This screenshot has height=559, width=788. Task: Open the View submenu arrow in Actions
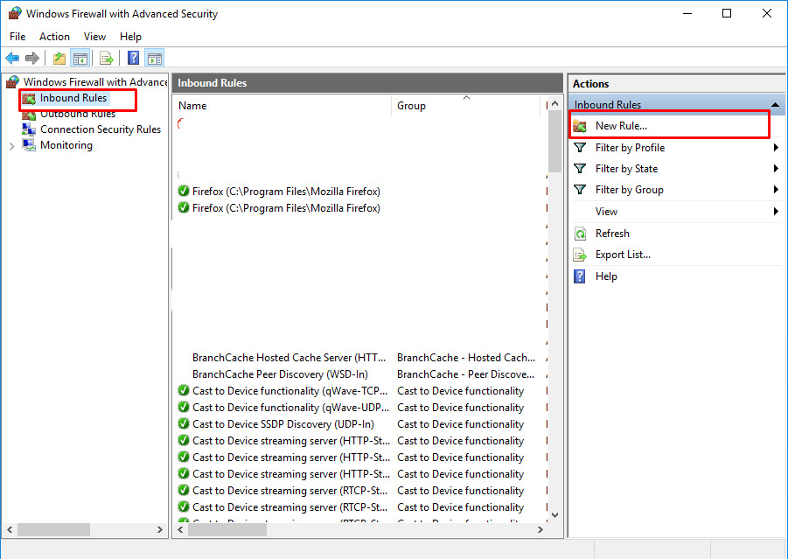click(776, 212)
